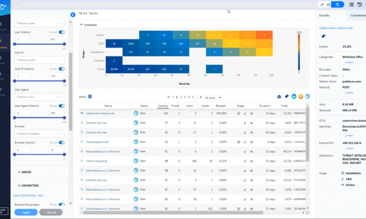Toggle the Host IP Distinct Range switch

[x=62, y=69]
